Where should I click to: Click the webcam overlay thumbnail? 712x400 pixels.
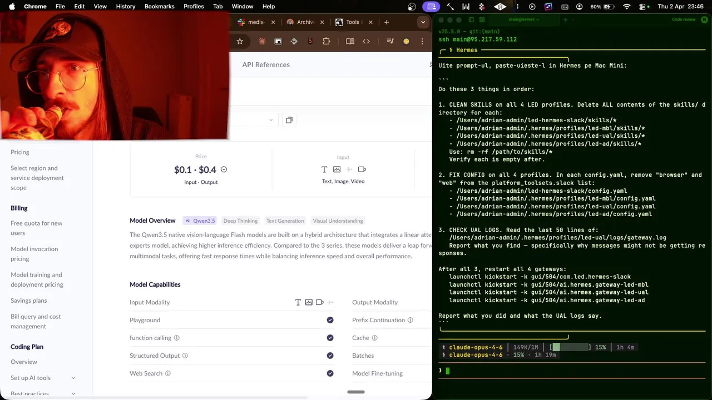pyautogui.click(x=115, y=77)
